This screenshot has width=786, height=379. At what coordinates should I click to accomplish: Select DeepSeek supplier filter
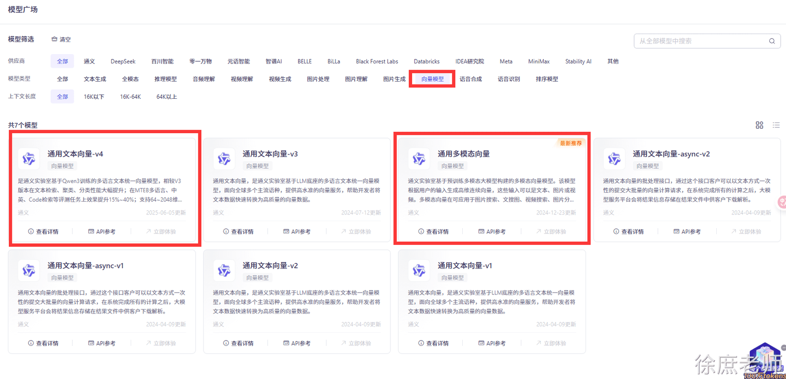(x=123, y=61)
